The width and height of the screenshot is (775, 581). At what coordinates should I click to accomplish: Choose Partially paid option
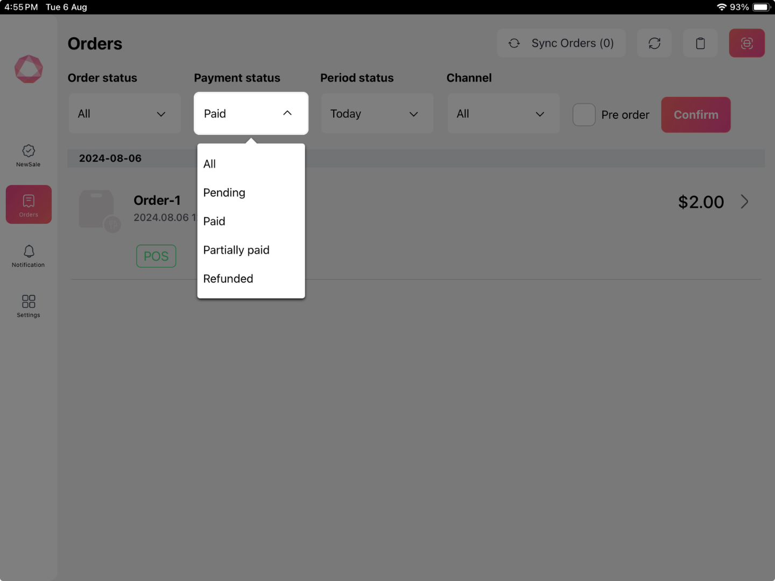pyautogui.click(x=236, y=250)
